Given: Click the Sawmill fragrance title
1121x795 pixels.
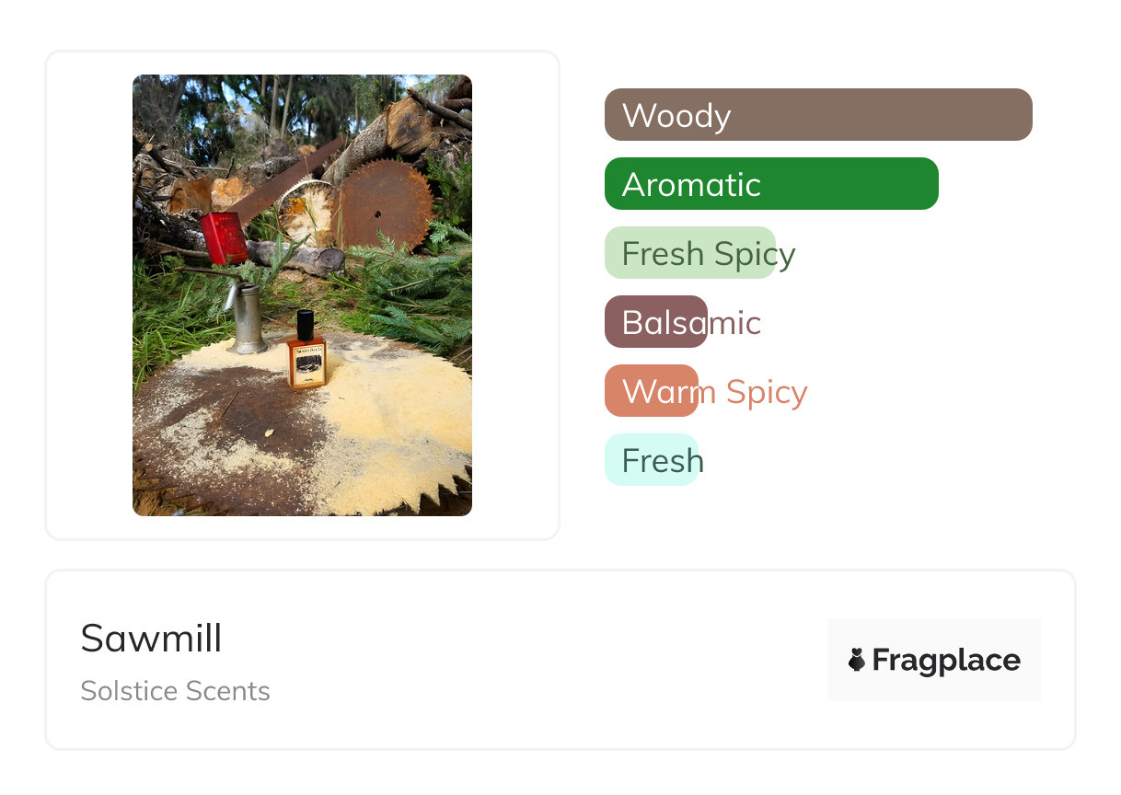Looking at the screenshot, I should click(x=151, y=639).
